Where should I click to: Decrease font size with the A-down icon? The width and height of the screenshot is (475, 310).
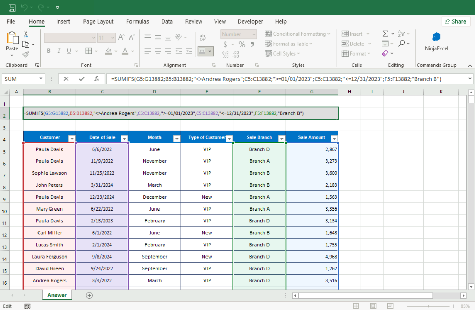coord(132,37)
